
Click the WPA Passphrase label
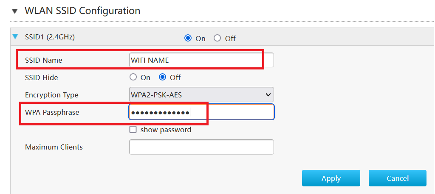52,112
